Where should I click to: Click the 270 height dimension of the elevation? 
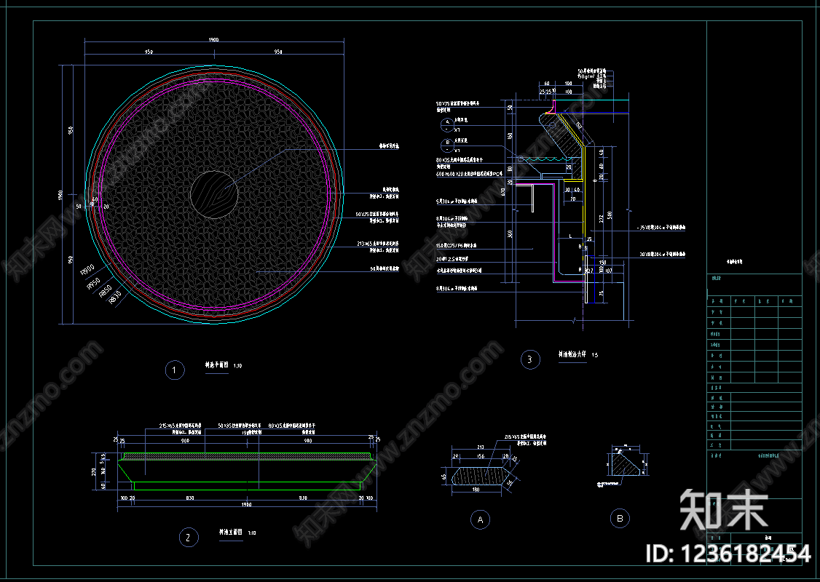95,471
